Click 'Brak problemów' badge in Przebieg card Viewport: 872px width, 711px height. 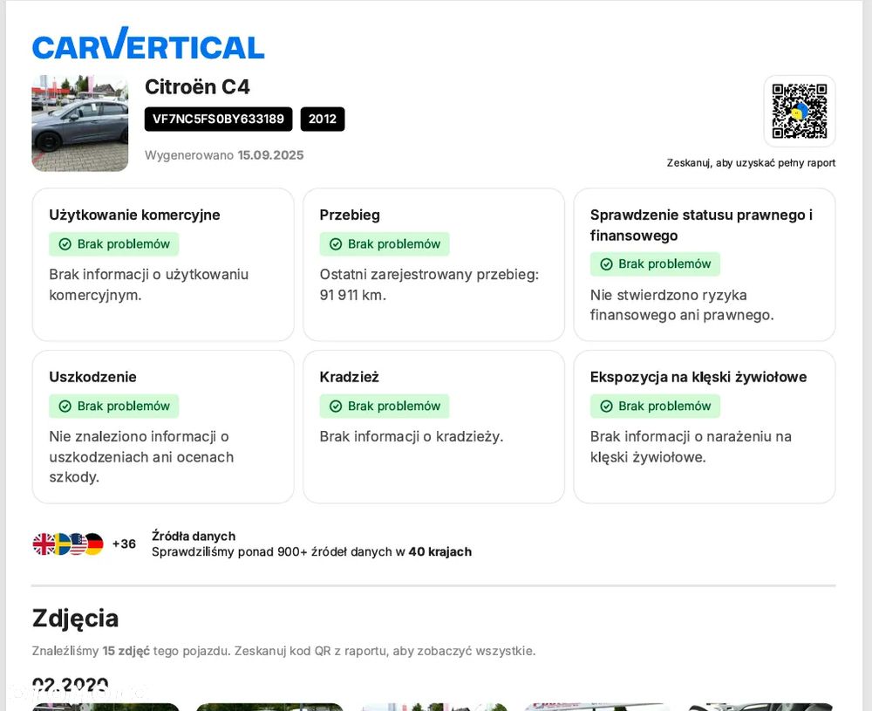tap(385, 244)
